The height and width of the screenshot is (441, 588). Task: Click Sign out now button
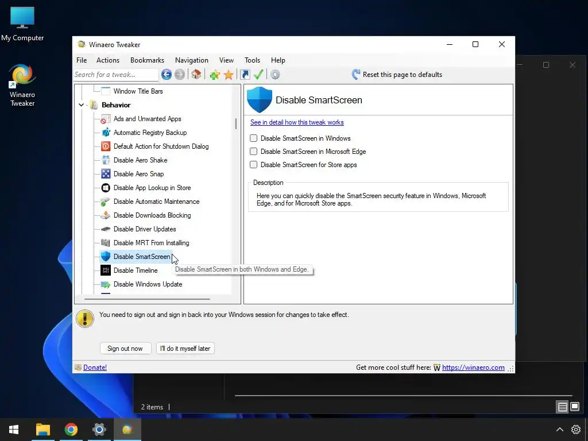pyautogui.click(x=125, y=349)
